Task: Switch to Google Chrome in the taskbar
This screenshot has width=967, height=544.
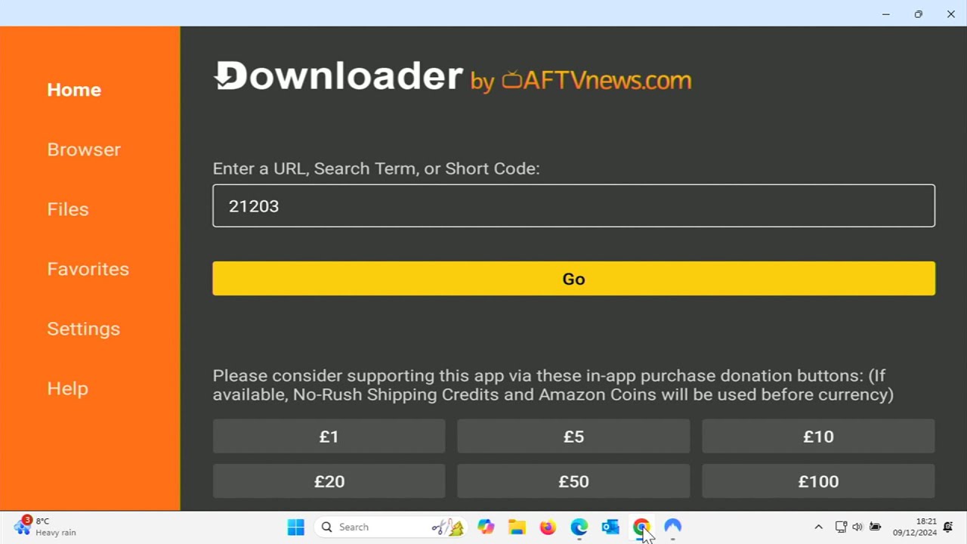Action: tap(641, 527)
